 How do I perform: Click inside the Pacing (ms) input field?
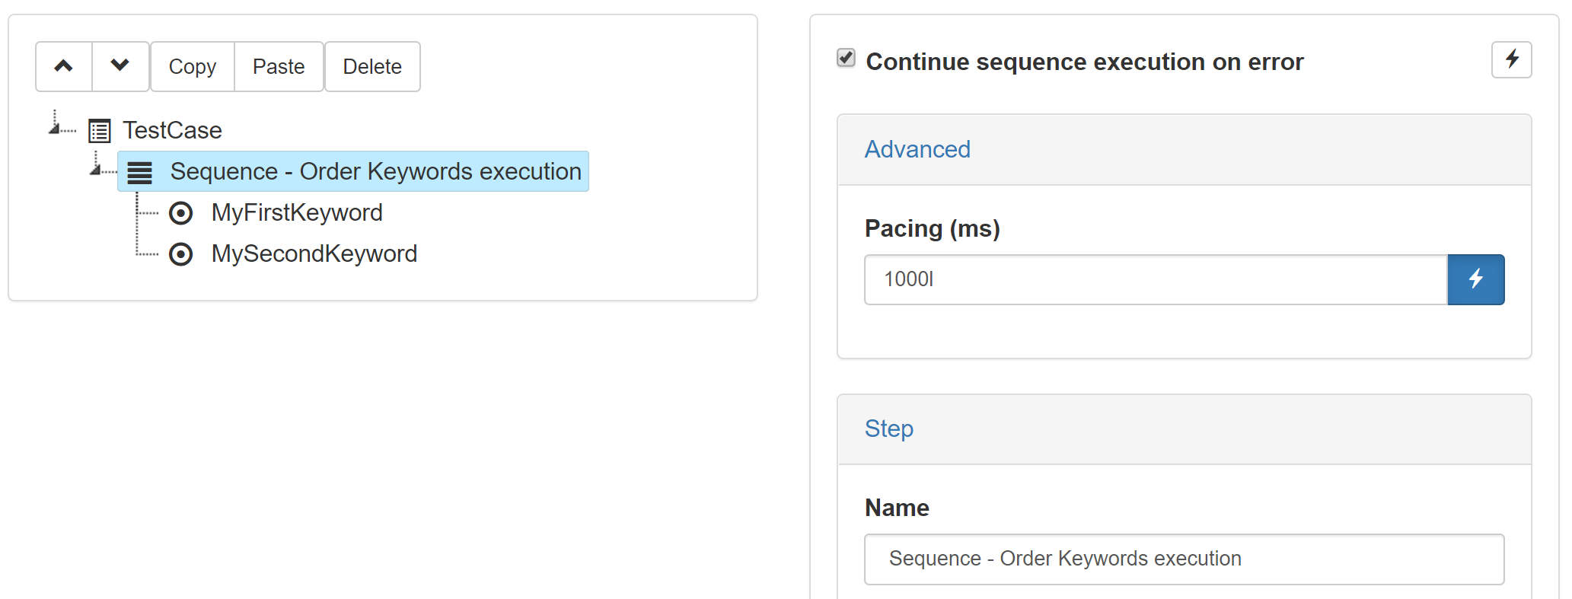point(1142,279)
